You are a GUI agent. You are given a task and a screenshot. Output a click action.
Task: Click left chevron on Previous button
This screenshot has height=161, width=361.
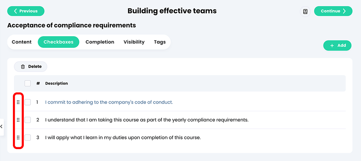point(16,11)
